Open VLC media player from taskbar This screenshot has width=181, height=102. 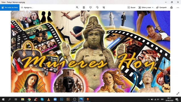(49, 99)
